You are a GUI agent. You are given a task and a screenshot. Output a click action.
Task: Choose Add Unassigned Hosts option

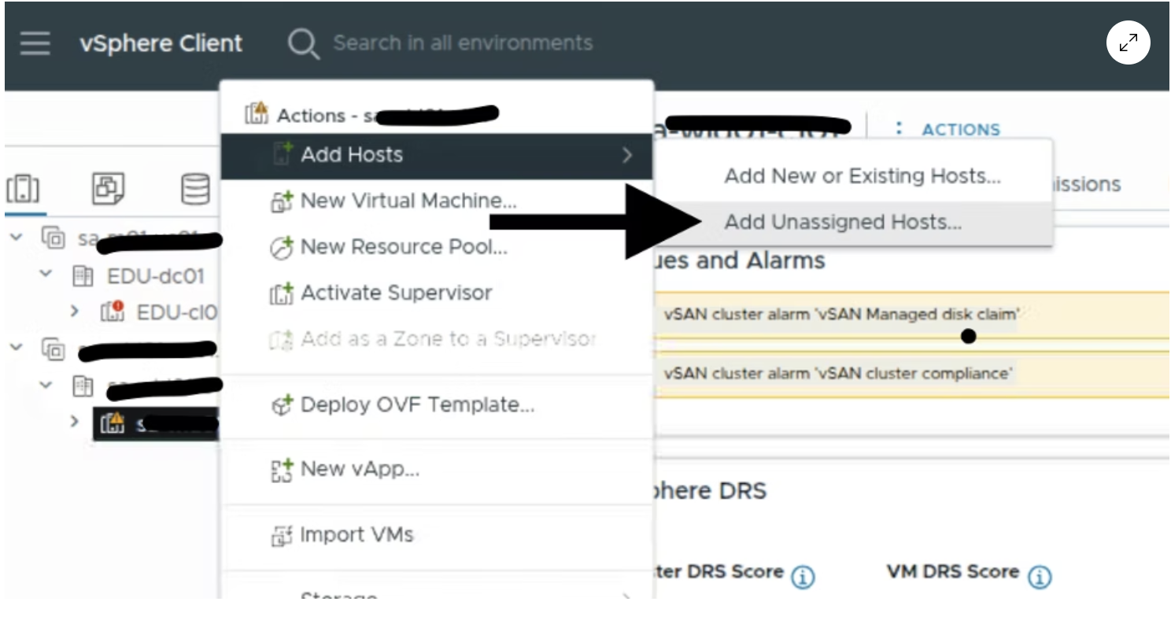coord(842,223)
